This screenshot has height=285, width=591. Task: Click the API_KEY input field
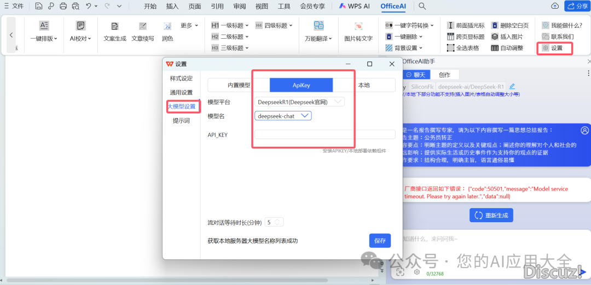325,134
